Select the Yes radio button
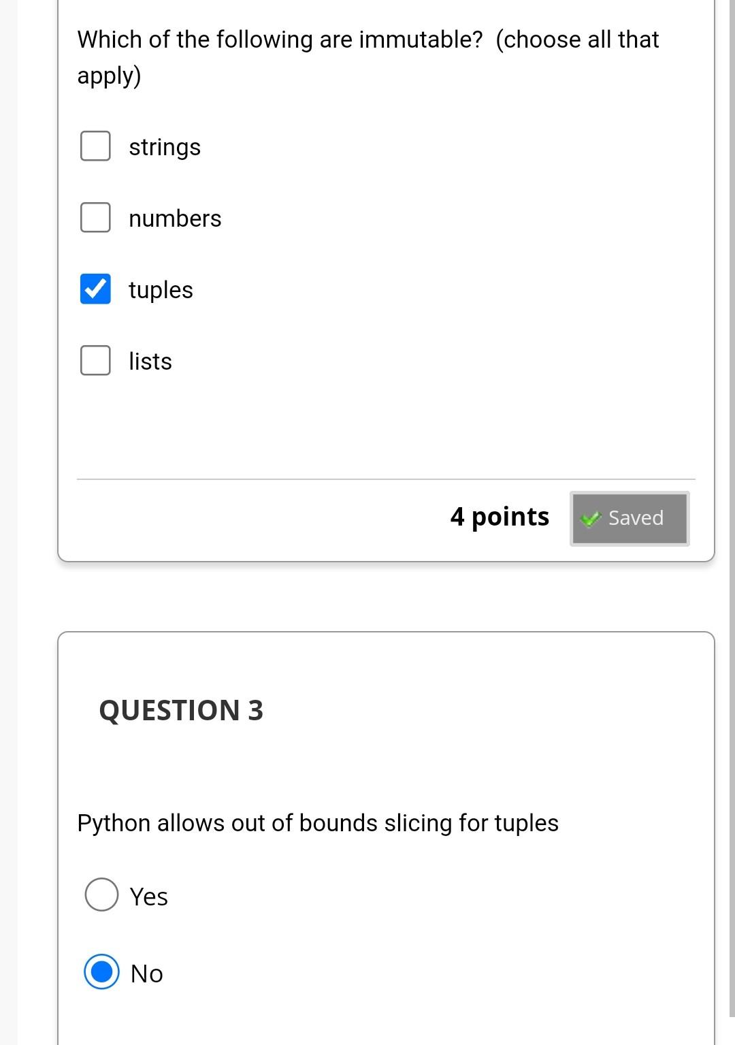This screenshot has width=735, height=1045. point(101,895)
